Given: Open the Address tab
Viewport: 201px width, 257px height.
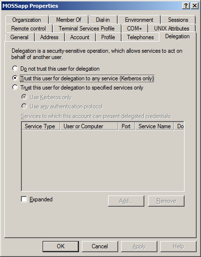Looking at the screenshot, I should (49, 37).
